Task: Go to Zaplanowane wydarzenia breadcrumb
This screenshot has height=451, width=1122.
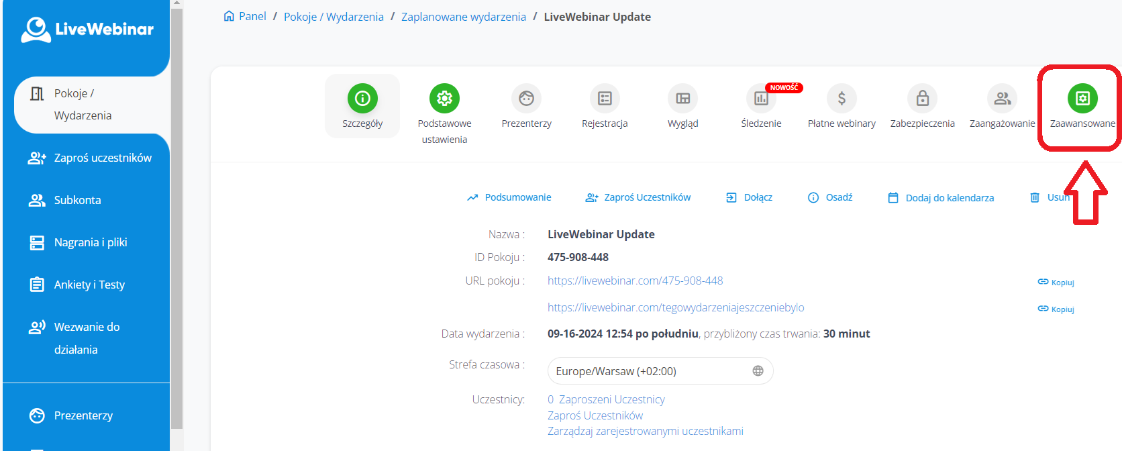Action: pyautogui.click(x=463, y=17)
